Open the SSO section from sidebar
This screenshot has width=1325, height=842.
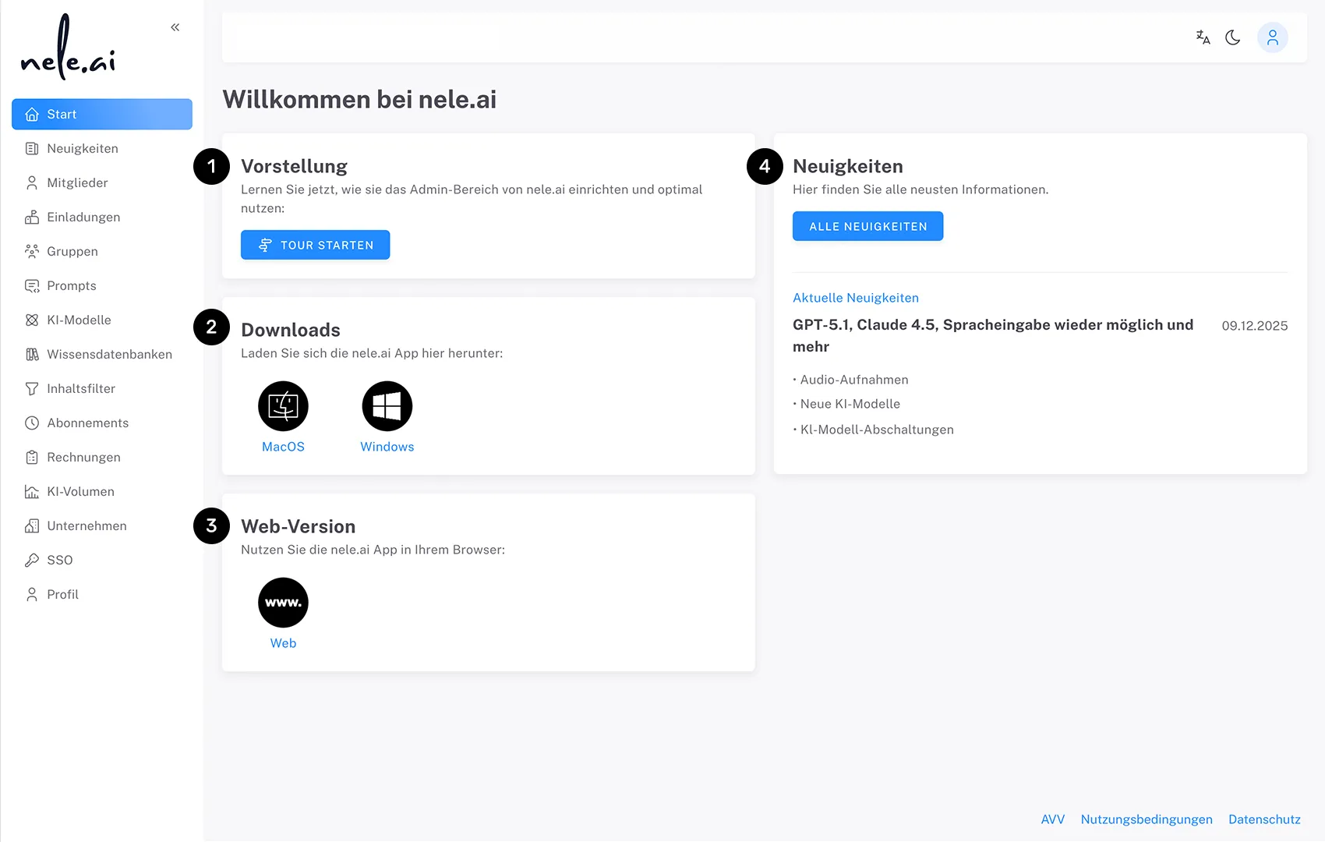point(59,560)
